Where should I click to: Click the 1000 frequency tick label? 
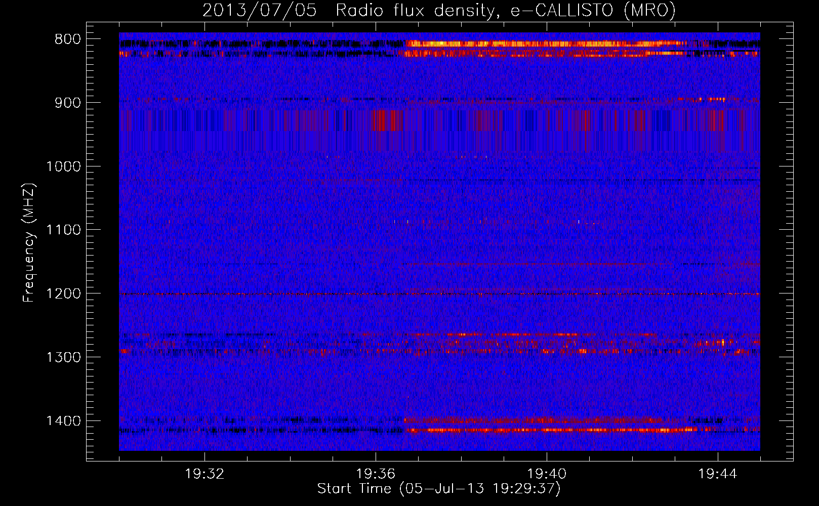pyautogui.click(x=64, y=166)
